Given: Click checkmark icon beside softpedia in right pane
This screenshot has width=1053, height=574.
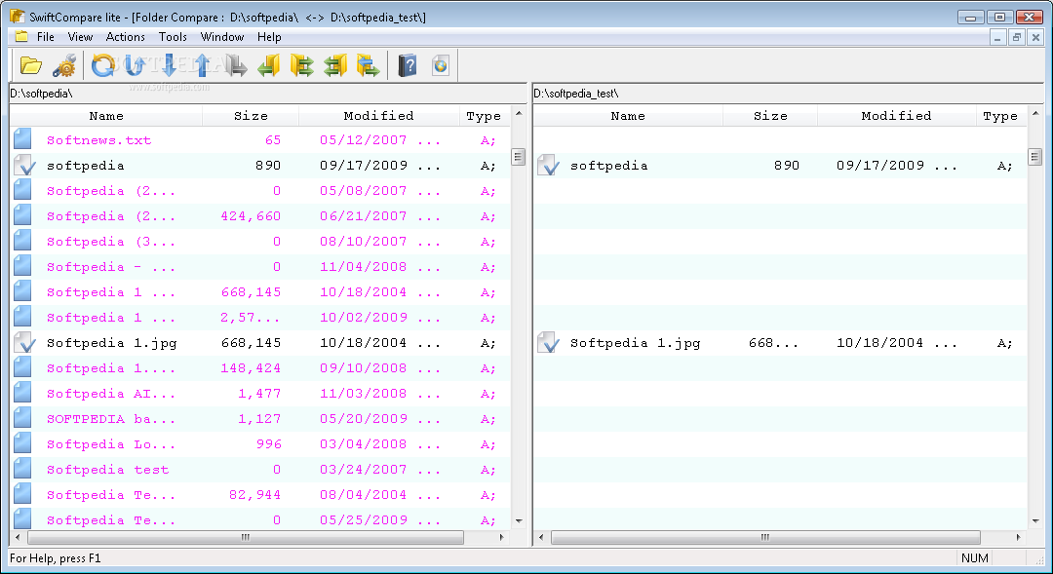Looking at the screenshot, I should click(548, 165).
